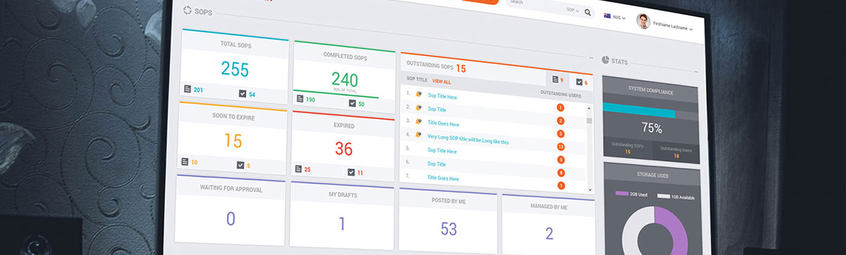
Task: Click the Stats pie chart icon
Action: point(605,60)
